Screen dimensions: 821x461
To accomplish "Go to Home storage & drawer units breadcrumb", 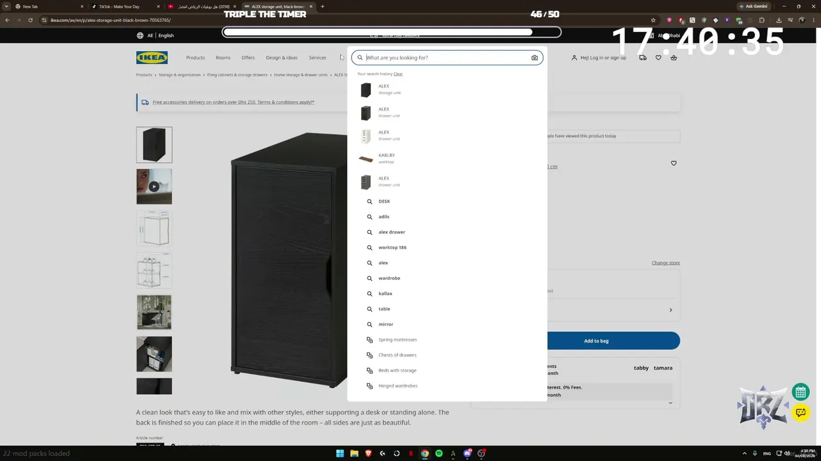I will (301, 75).
